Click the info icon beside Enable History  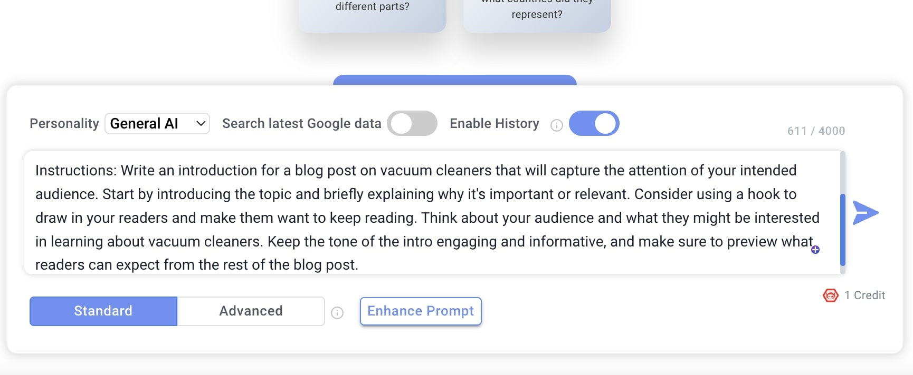click(x=557, y=125)
